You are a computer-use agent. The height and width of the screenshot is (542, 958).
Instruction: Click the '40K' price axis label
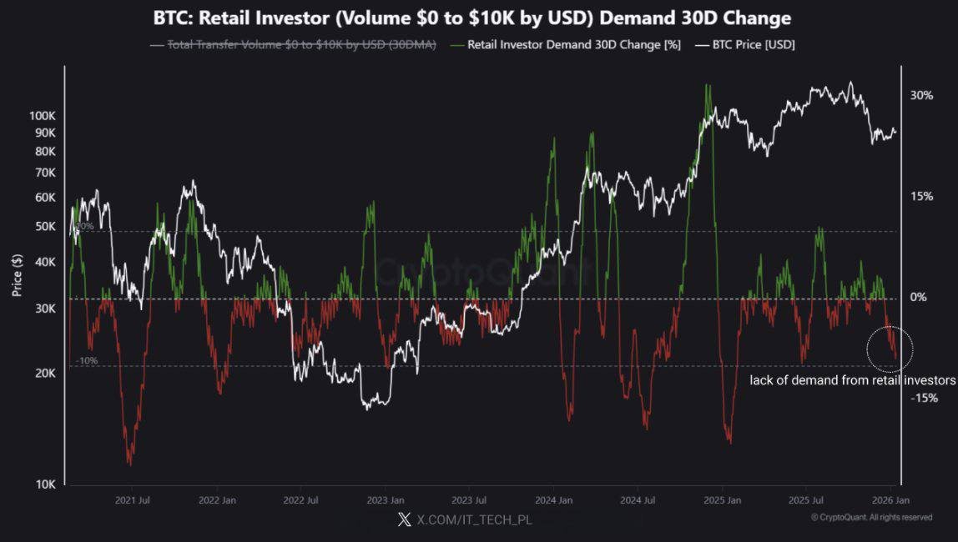[x=45, y=262]
